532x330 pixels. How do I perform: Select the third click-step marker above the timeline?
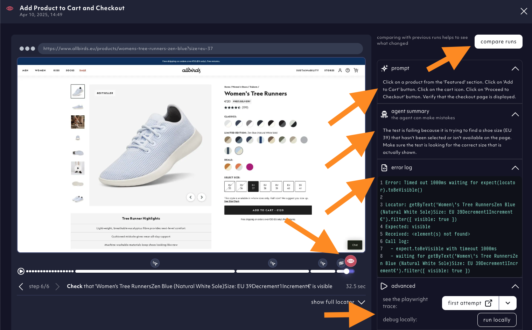pos(323,263)
